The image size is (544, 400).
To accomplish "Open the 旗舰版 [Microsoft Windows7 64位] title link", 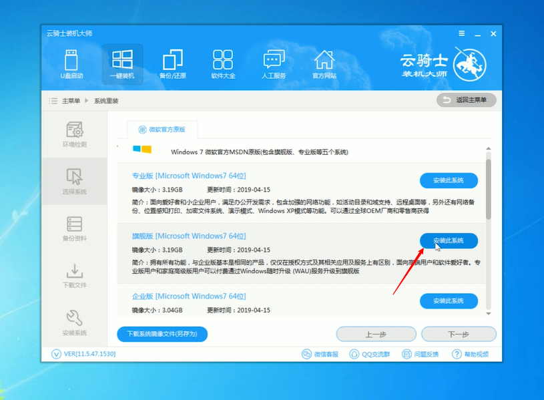I will tap(189, 236).
